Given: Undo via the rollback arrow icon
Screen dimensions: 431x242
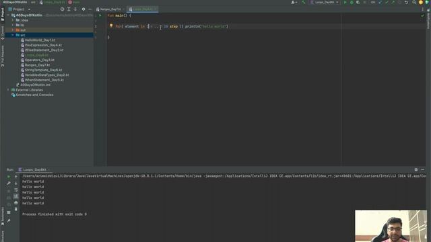Looking at the screenshot, I should [x=406, y=3].
